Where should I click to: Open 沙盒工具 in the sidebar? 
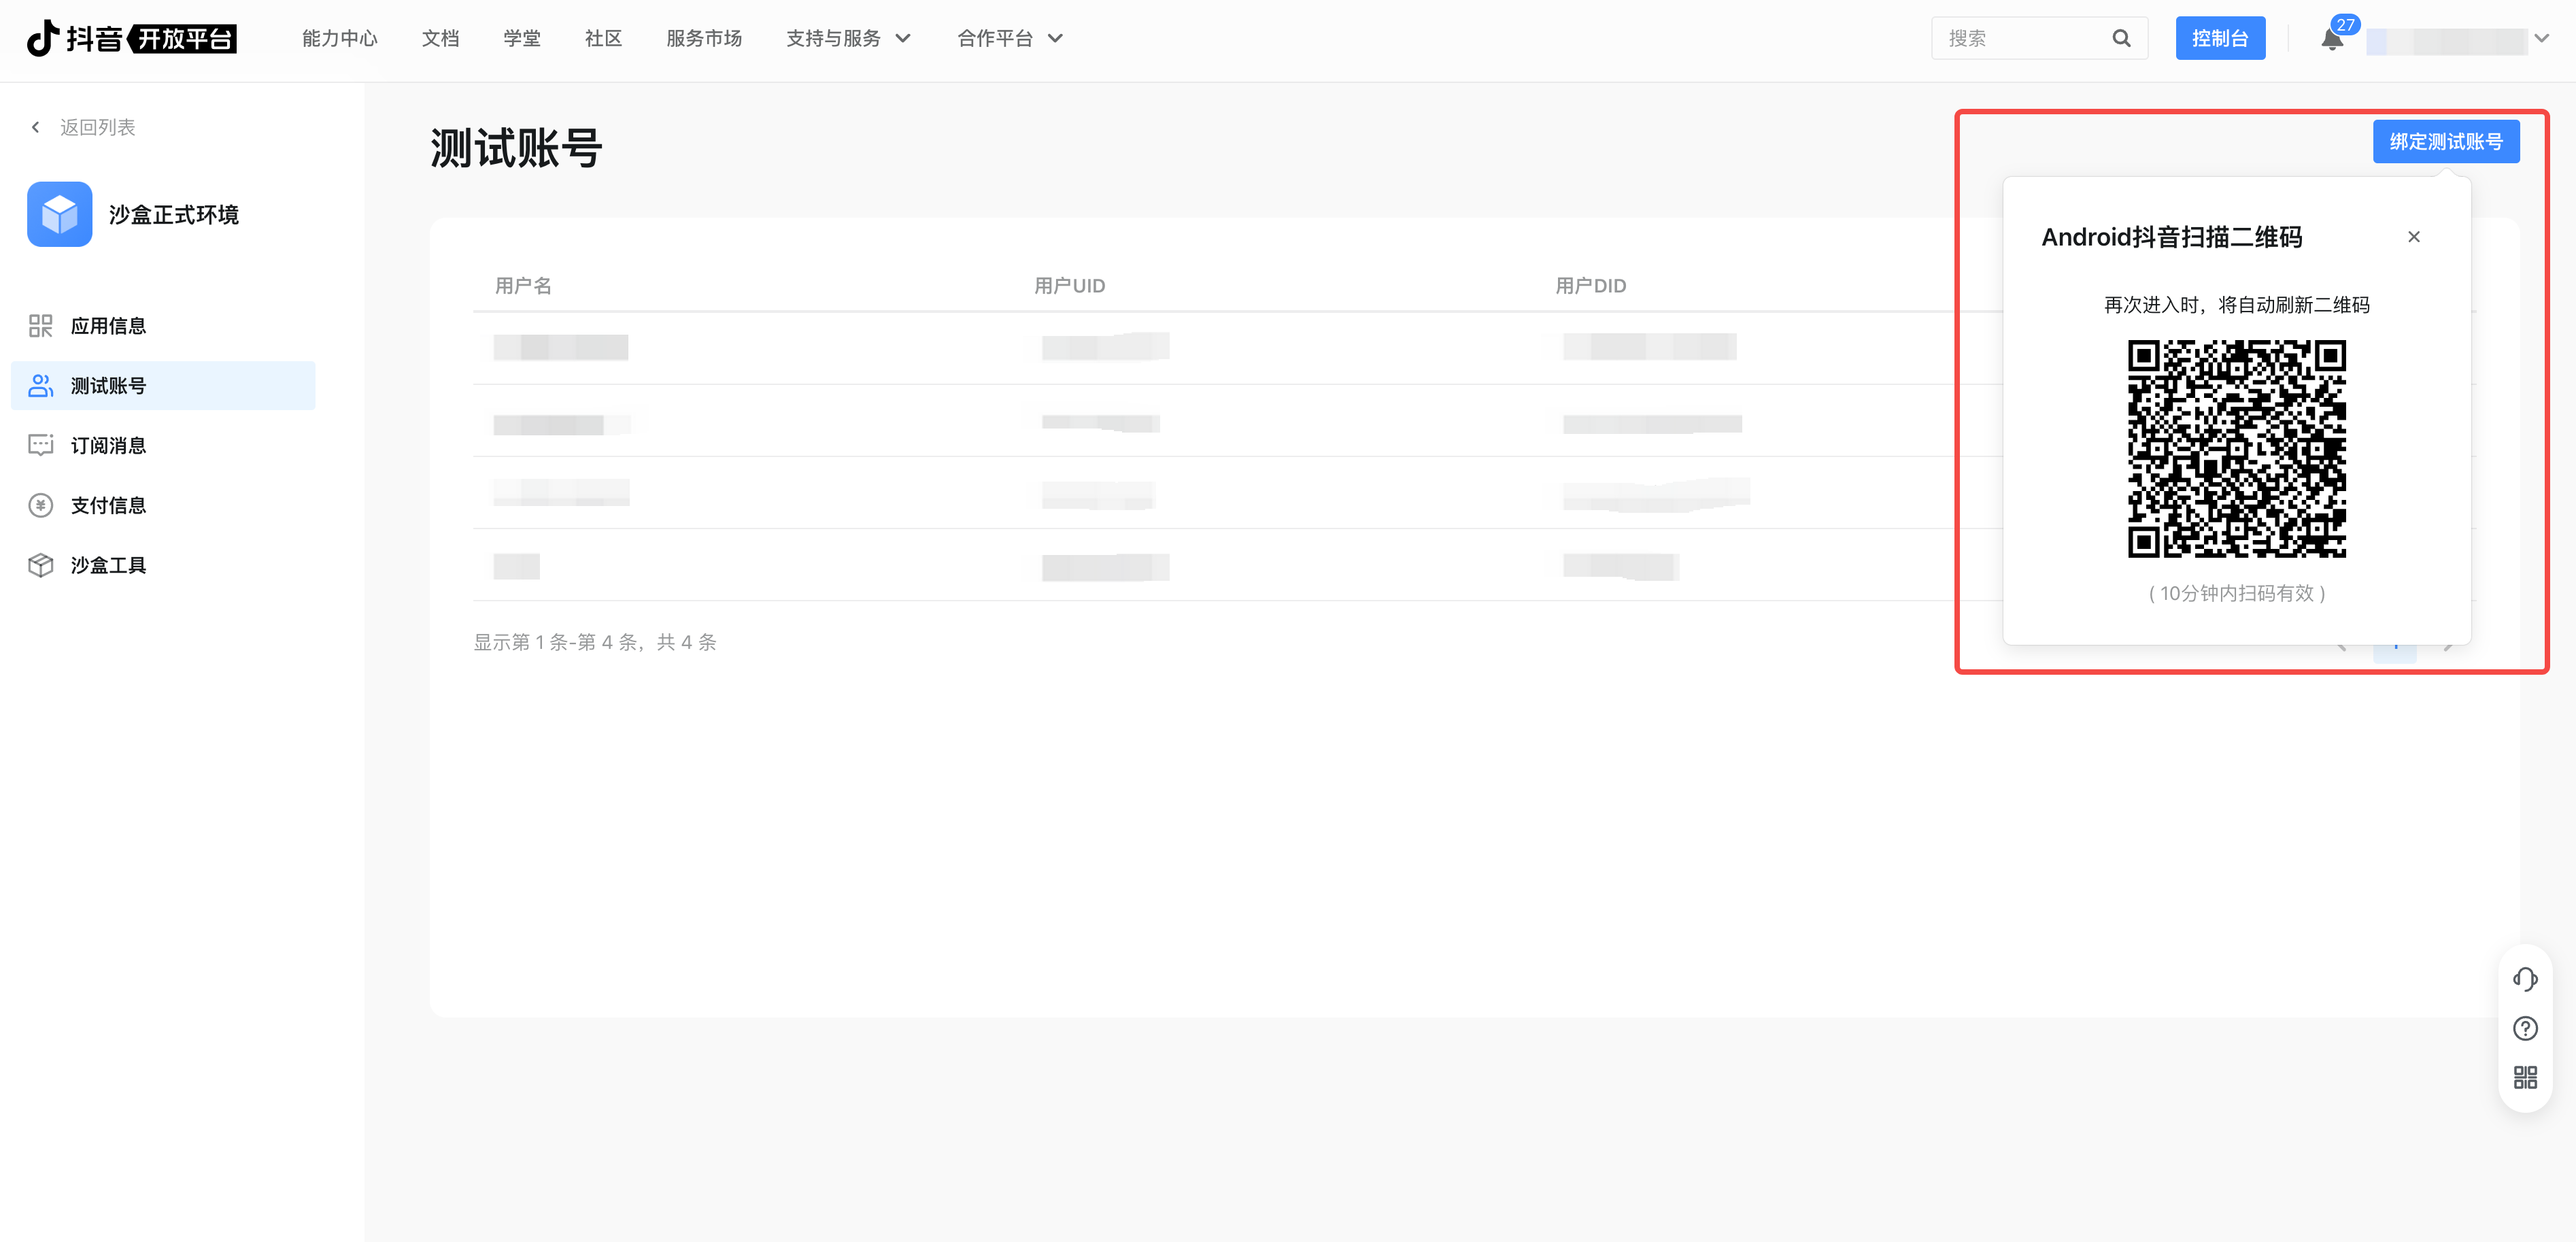(163, 565)
